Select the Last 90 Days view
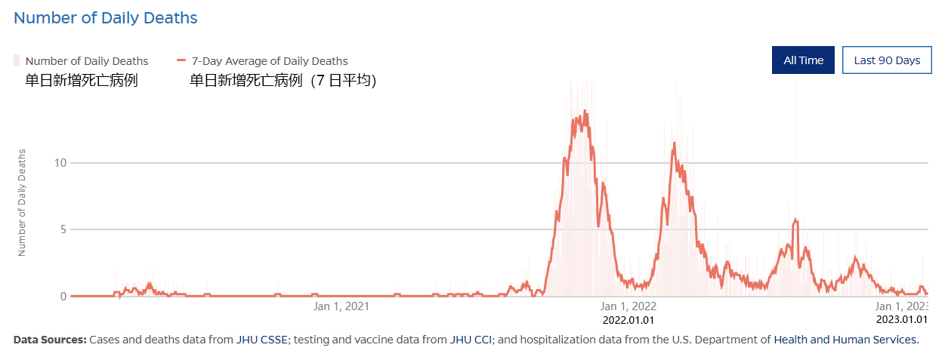Screen dimensions: 945x357 (x=887, y=60)
